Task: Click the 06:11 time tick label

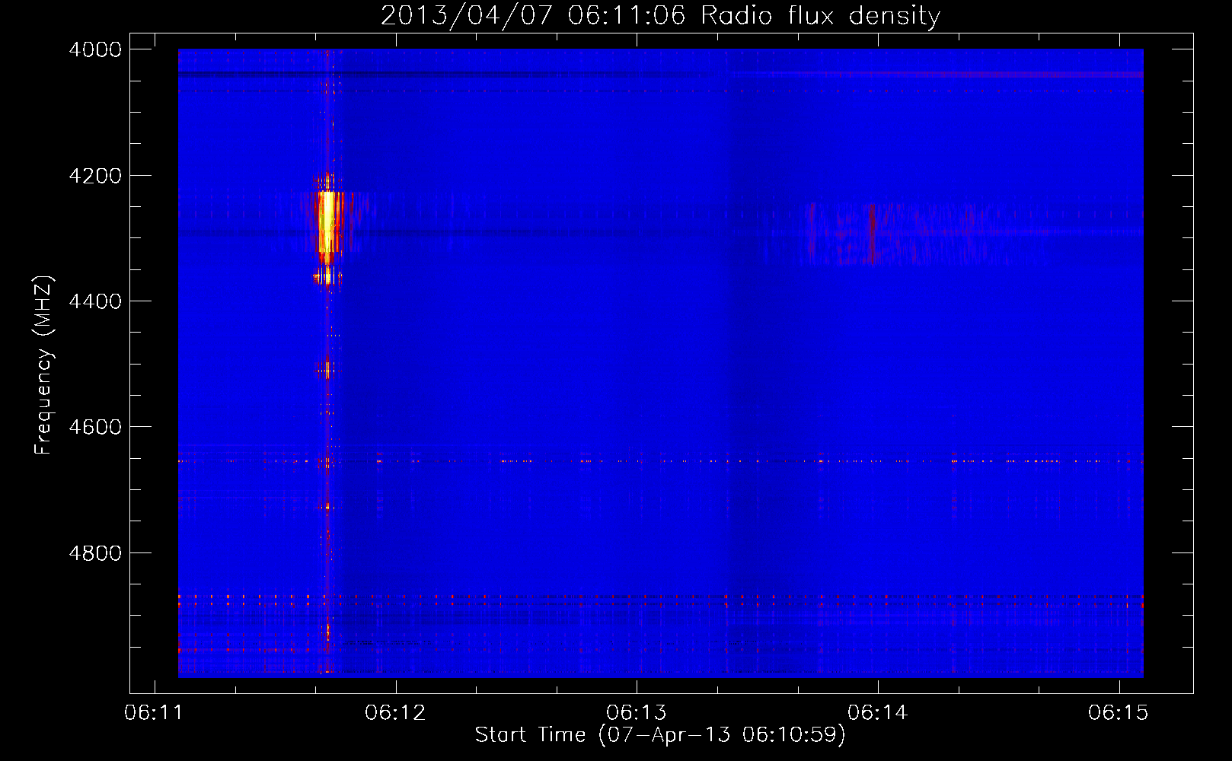Action: pos(155,713)
